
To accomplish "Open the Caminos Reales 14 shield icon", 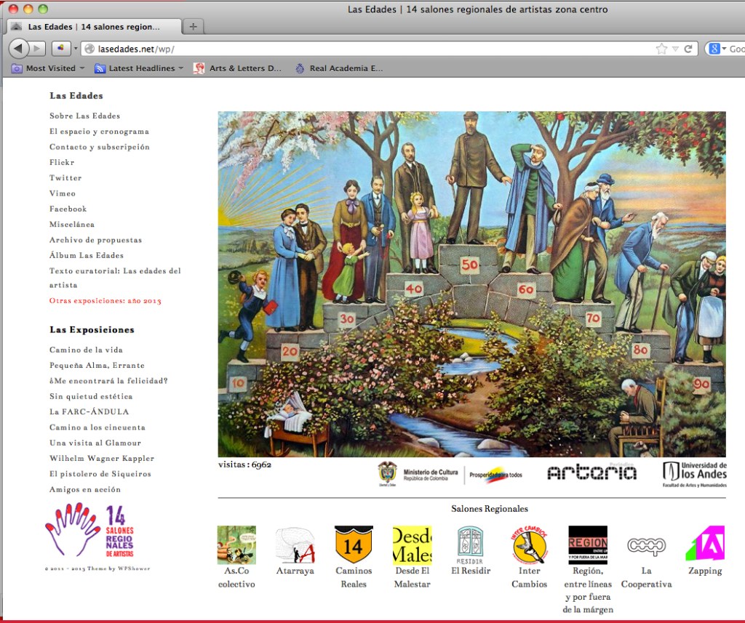I will pos(354,545).
